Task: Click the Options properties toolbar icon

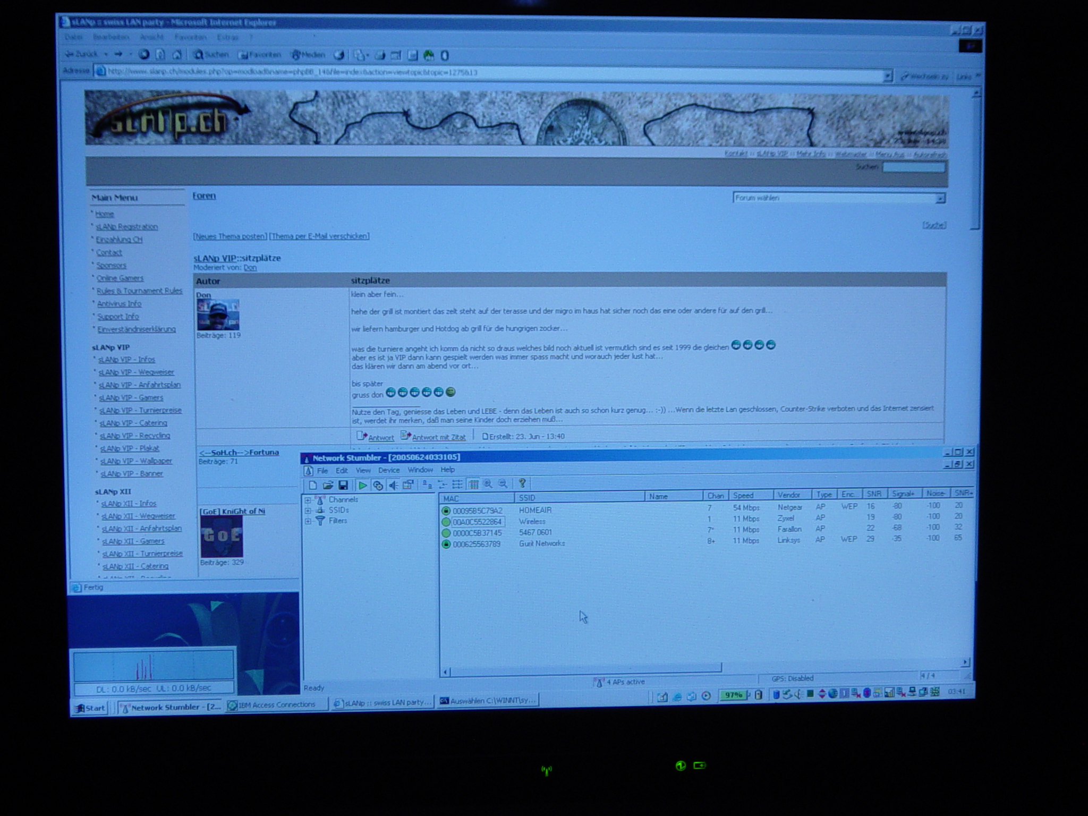Action: coord(408,484)
